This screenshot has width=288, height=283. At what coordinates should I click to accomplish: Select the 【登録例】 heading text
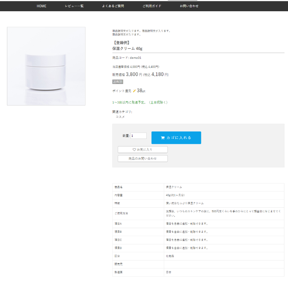coord(121,43)
